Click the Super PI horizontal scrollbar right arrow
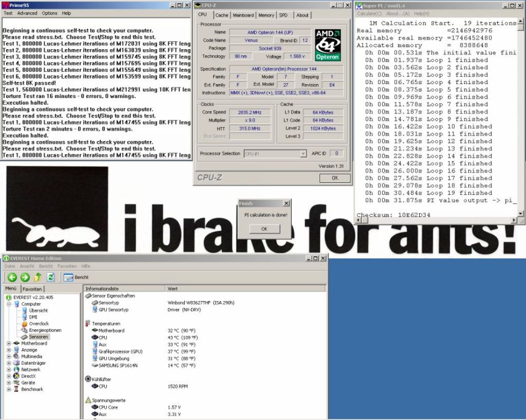 coord(514,220)
